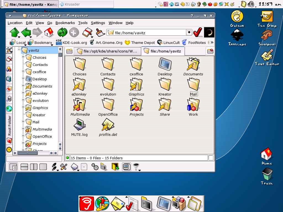Close current tab with right tab-bar icon

210,51
